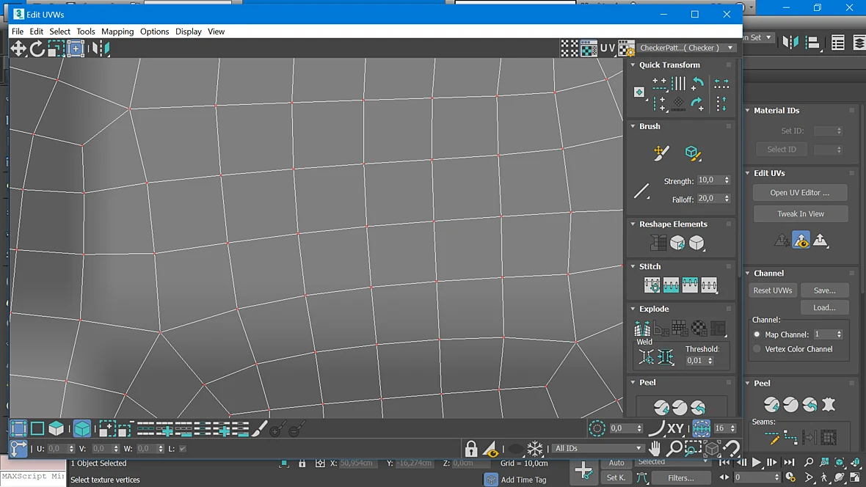This screenshot has width=866, height=487.
Task: Open the All IDs dropdown
Action: (x=598, y=448)
